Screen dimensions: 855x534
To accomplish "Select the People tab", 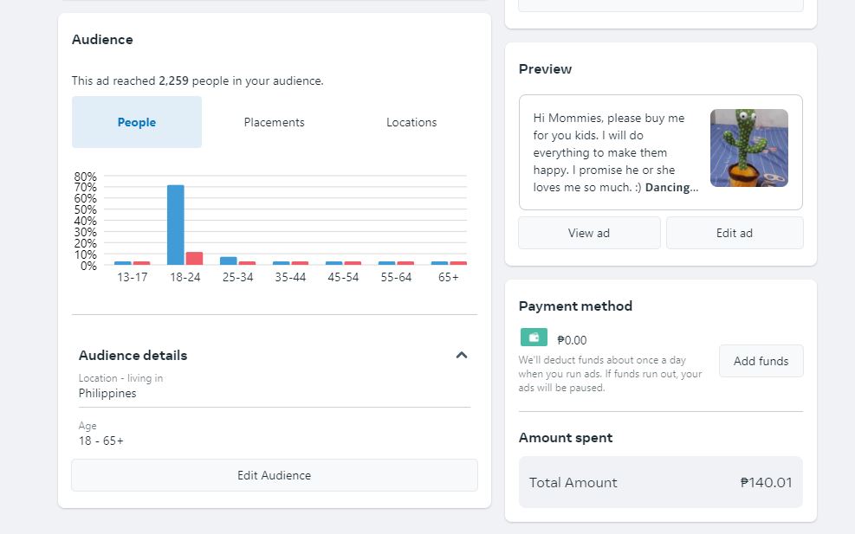I will [x=137, y=122].
